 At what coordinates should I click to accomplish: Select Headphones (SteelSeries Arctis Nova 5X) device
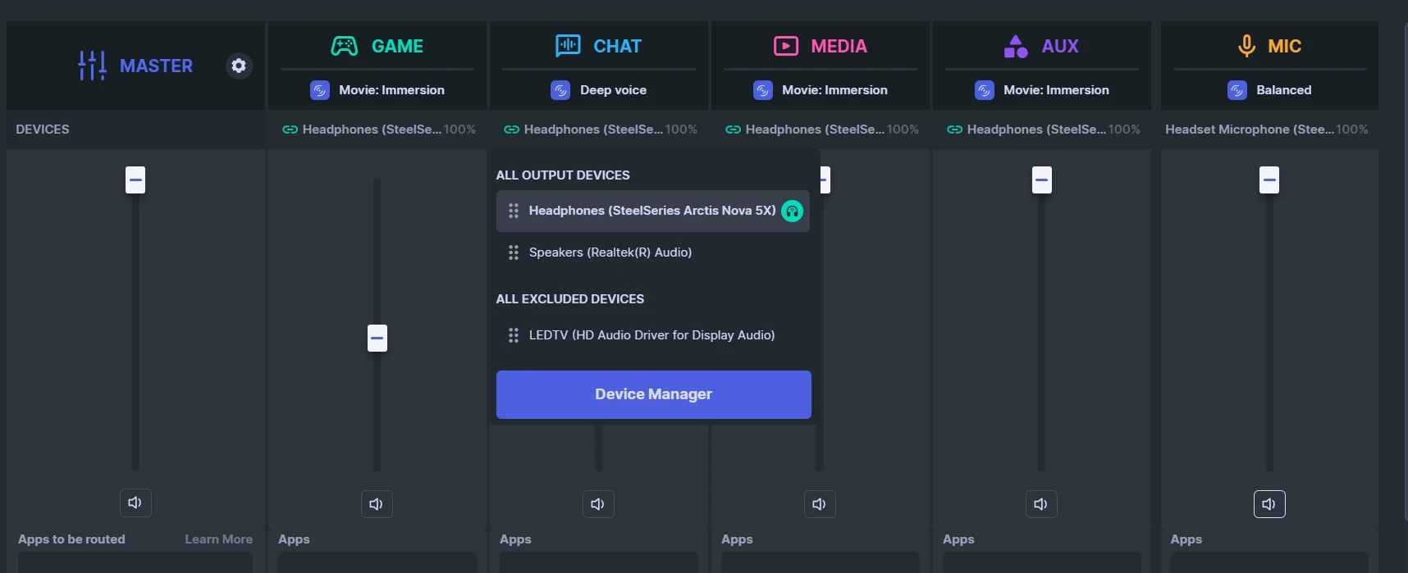point(653,211)
